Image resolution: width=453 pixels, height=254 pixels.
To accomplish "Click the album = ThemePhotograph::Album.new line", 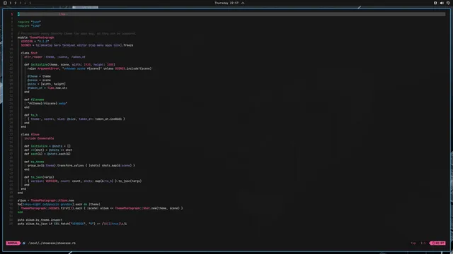I will coord(45,200).
